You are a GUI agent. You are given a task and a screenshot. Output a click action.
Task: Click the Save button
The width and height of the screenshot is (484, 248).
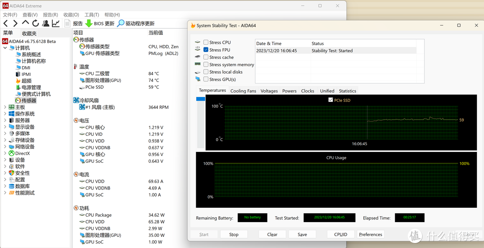302,235
